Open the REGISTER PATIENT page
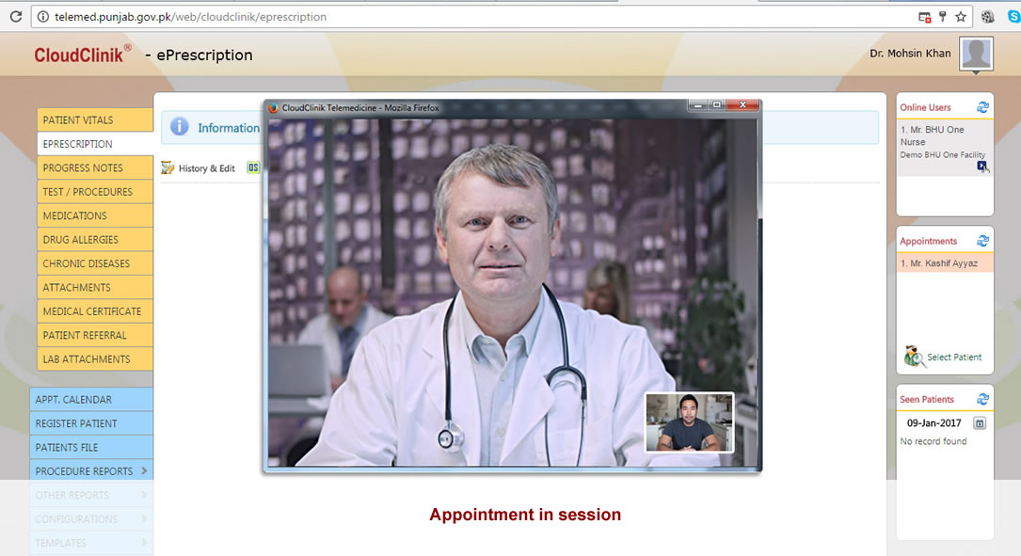Viewport: 1021px width, 556px height. pyautogui.click(x=91, y=422)
